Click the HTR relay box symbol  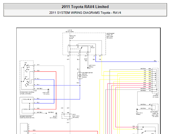click(x=79, y=49)
